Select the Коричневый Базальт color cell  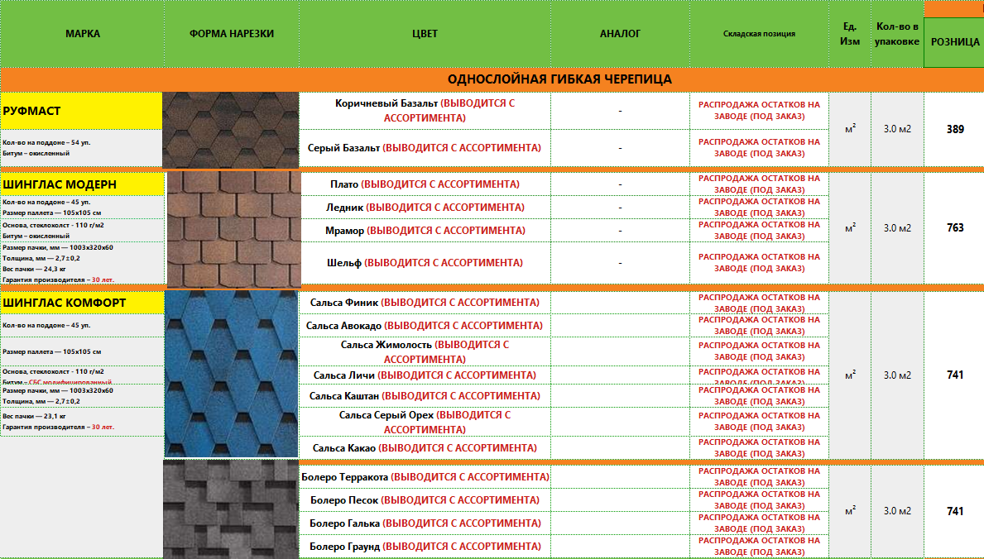pos(425,111)
